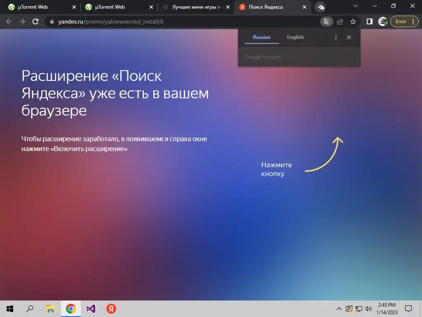Open the notification center icon
This screenshot has width=422, height=317.
(408, 309)
